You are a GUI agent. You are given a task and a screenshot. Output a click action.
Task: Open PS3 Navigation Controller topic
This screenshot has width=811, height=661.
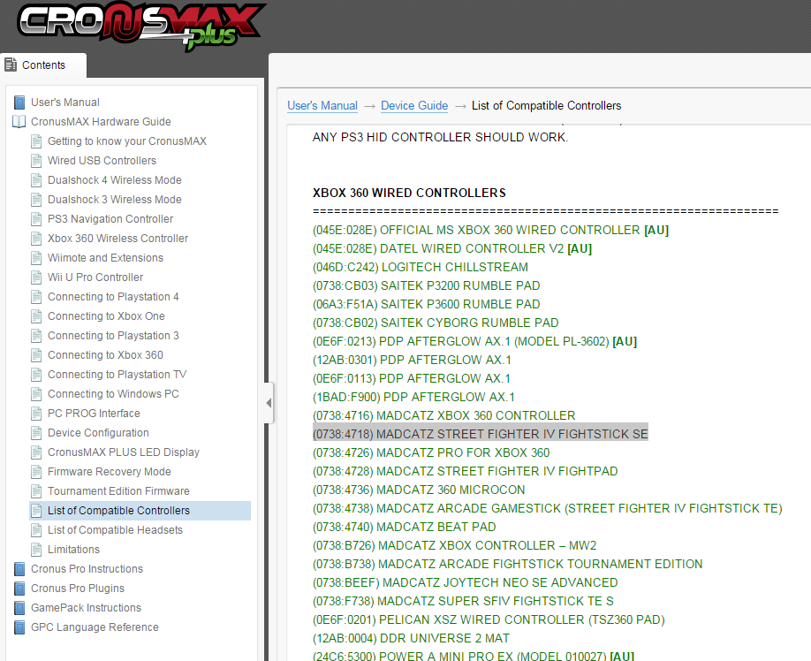coord(110,219)
